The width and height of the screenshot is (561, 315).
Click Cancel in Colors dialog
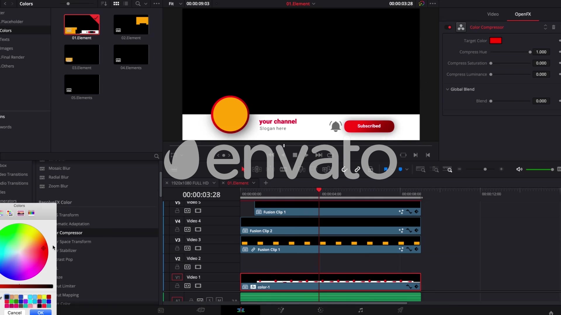pos(15,312)
